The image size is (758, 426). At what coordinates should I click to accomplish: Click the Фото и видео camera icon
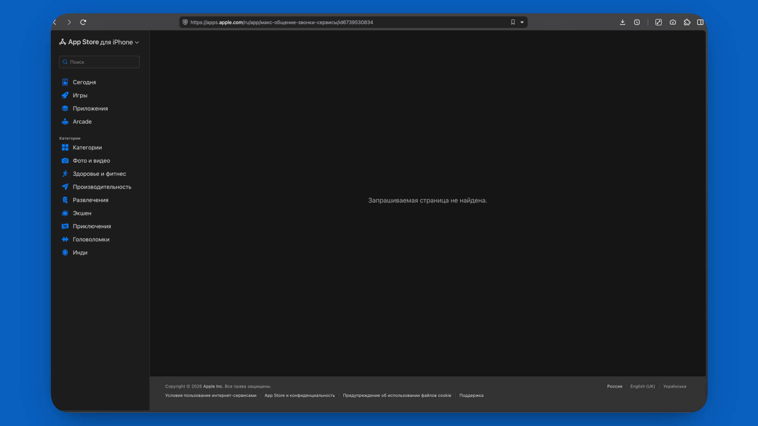[65, 161]
